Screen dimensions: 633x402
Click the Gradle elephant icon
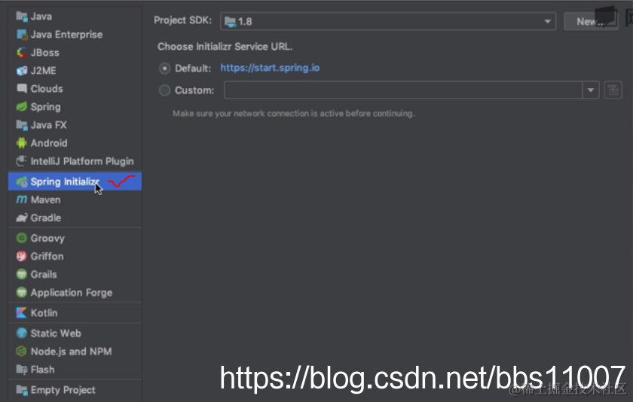21,218
